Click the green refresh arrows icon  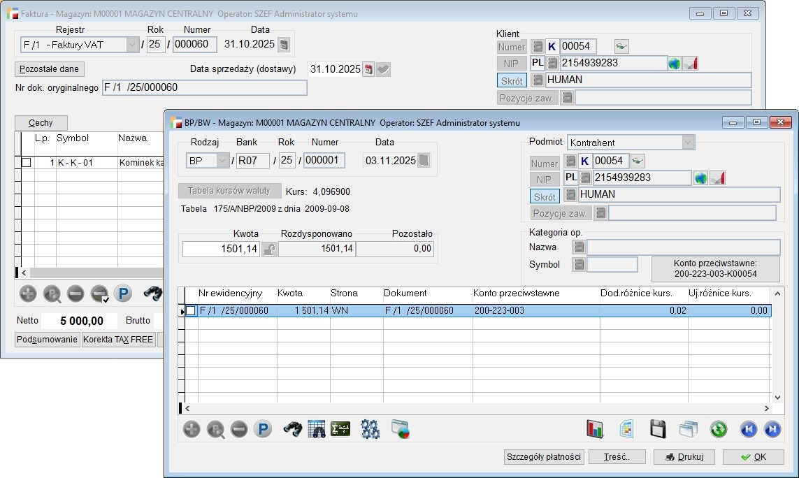click(719, 429)
